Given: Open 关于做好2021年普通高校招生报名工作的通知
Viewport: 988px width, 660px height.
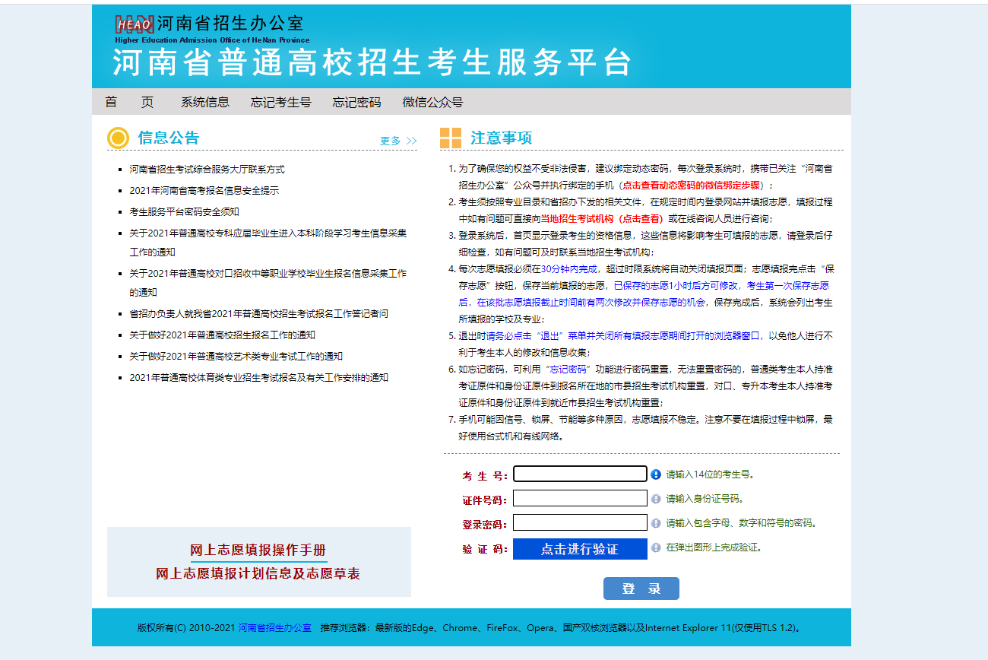Looking at the screenshot, I should tap(222, 335).
